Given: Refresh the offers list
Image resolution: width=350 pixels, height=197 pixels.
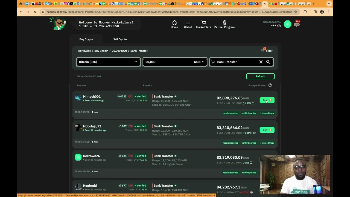Looking at the screenshot, I should coord(260,76).
